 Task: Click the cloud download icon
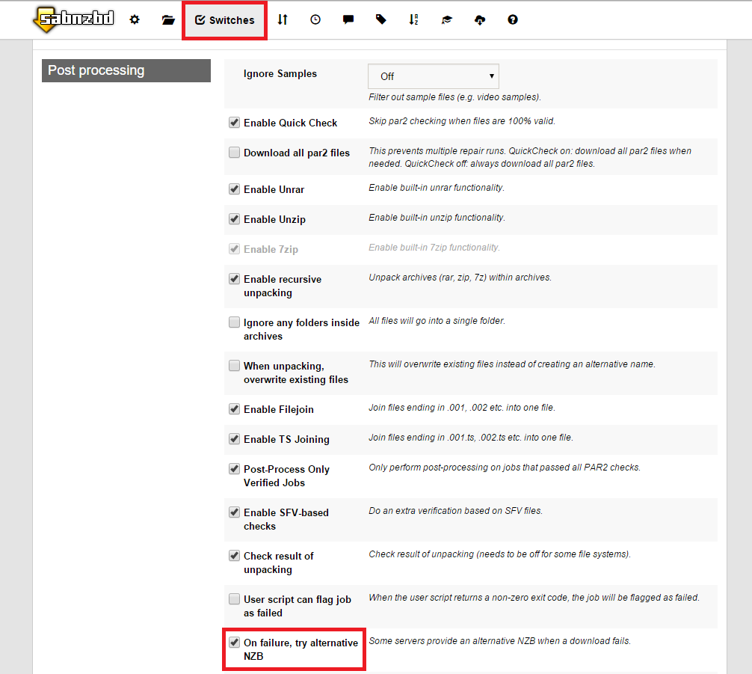(x=479, y=20)
